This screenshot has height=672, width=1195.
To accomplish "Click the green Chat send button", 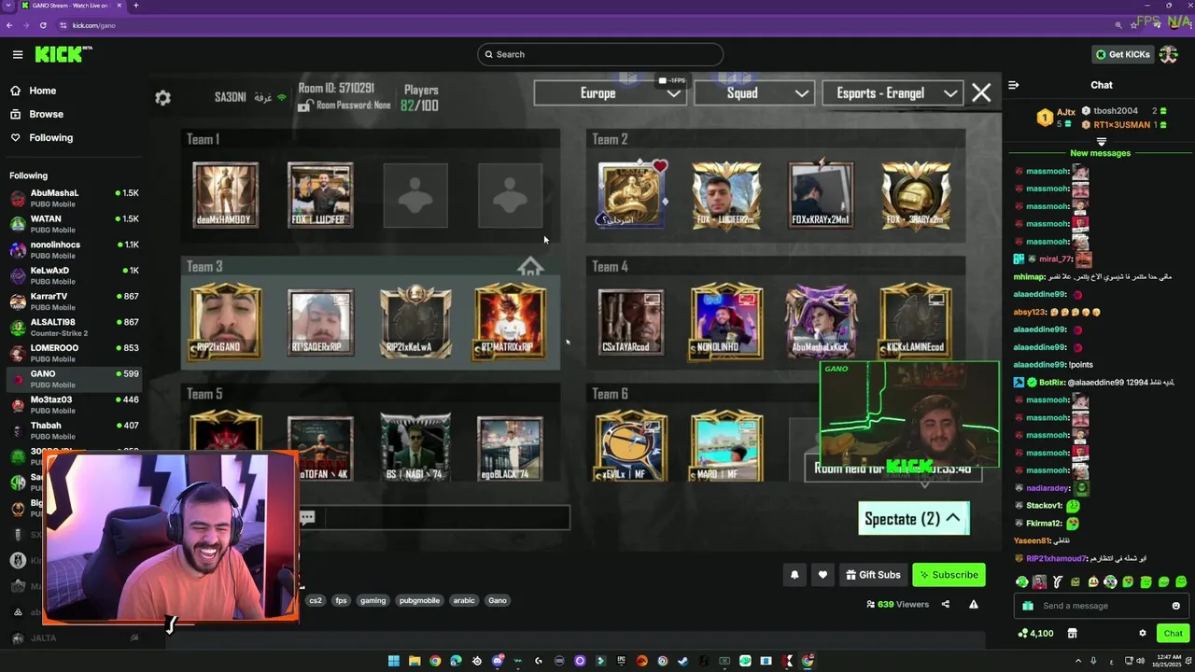I will (1173, 634).
